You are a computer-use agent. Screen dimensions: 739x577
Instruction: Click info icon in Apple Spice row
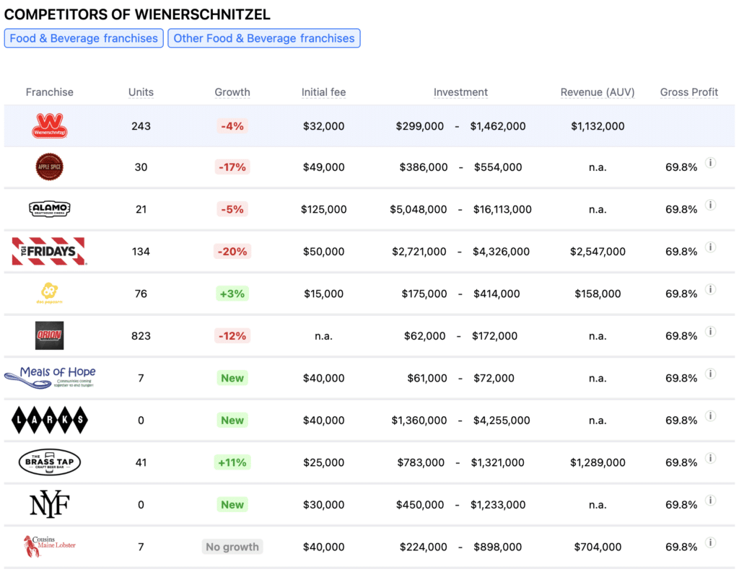click(x=710, y=163)
